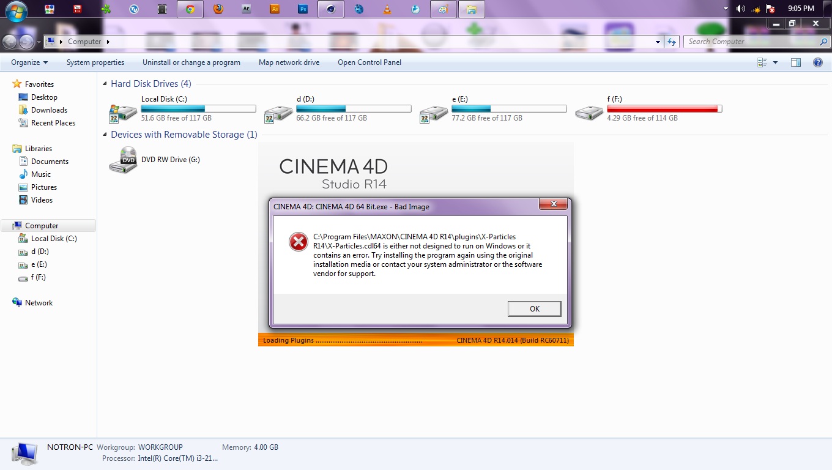Click Local Disk (C:) usage bar
Image resolution: width=832 pixels, height=470 pixels.
(x=198, y=109)
